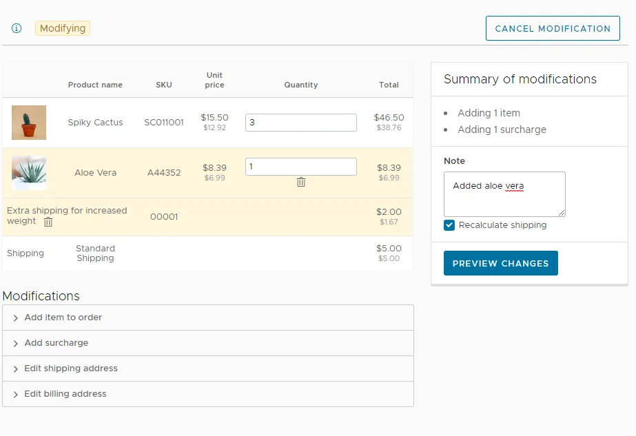
Task: Click the Spiky Cactus product thumbnail
Action: coord(29,123)
